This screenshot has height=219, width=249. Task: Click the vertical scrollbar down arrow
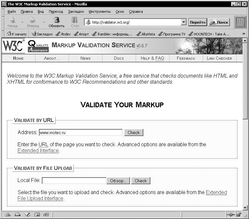tap(245, 208)
